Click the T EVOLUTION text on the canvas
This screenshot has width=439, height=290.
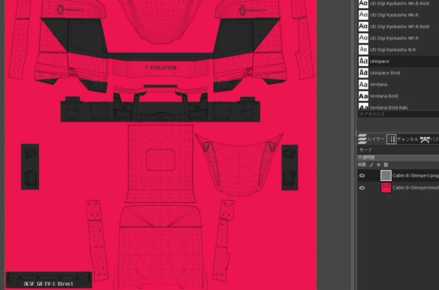tap(161, 68)
